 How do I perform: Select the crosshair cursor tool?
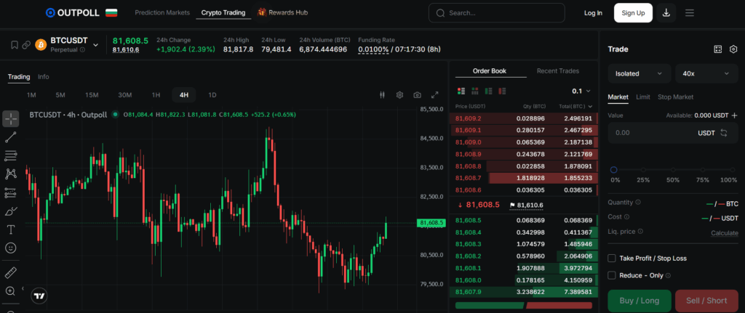[x=10, y=118]
